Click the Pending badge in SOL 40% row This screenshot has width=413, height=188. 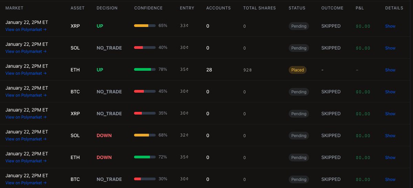[299, 48]
